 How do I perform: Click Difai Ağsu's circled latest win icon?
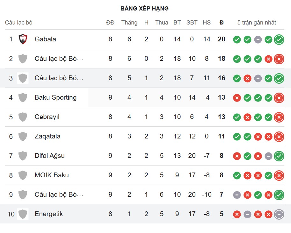click(x=279, y=156)
